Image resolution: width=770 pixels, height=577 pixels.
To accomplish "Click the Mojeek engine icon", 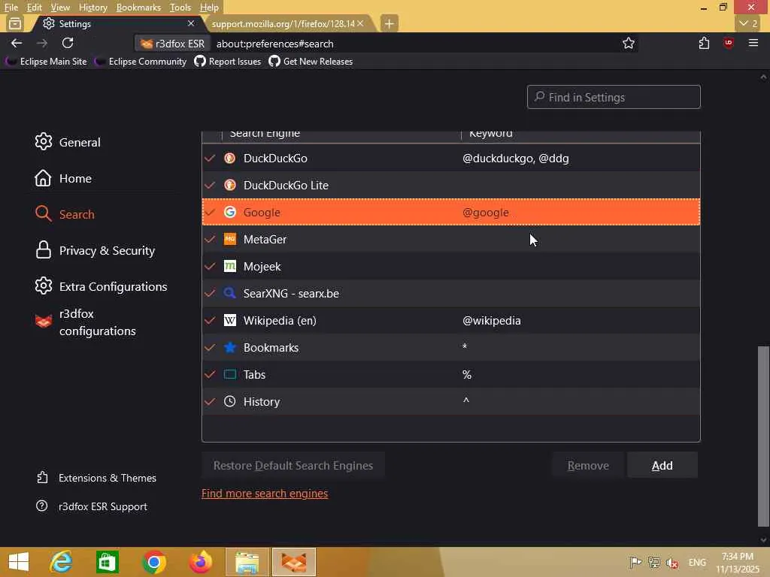I will tap(229, 266).
